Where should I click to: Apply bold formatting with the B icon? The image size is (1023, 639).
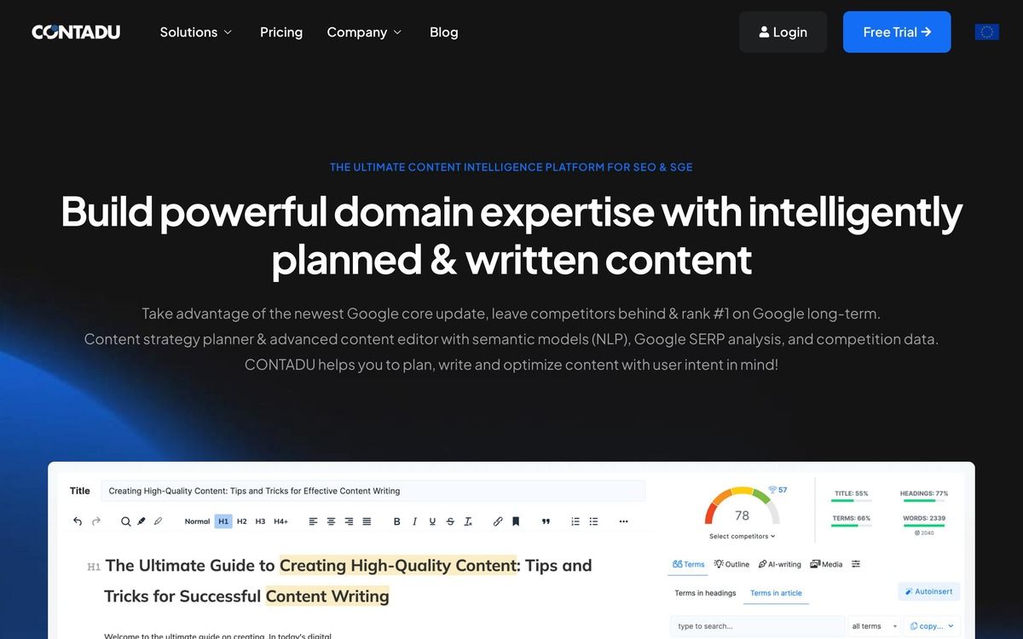pos(396,521)
